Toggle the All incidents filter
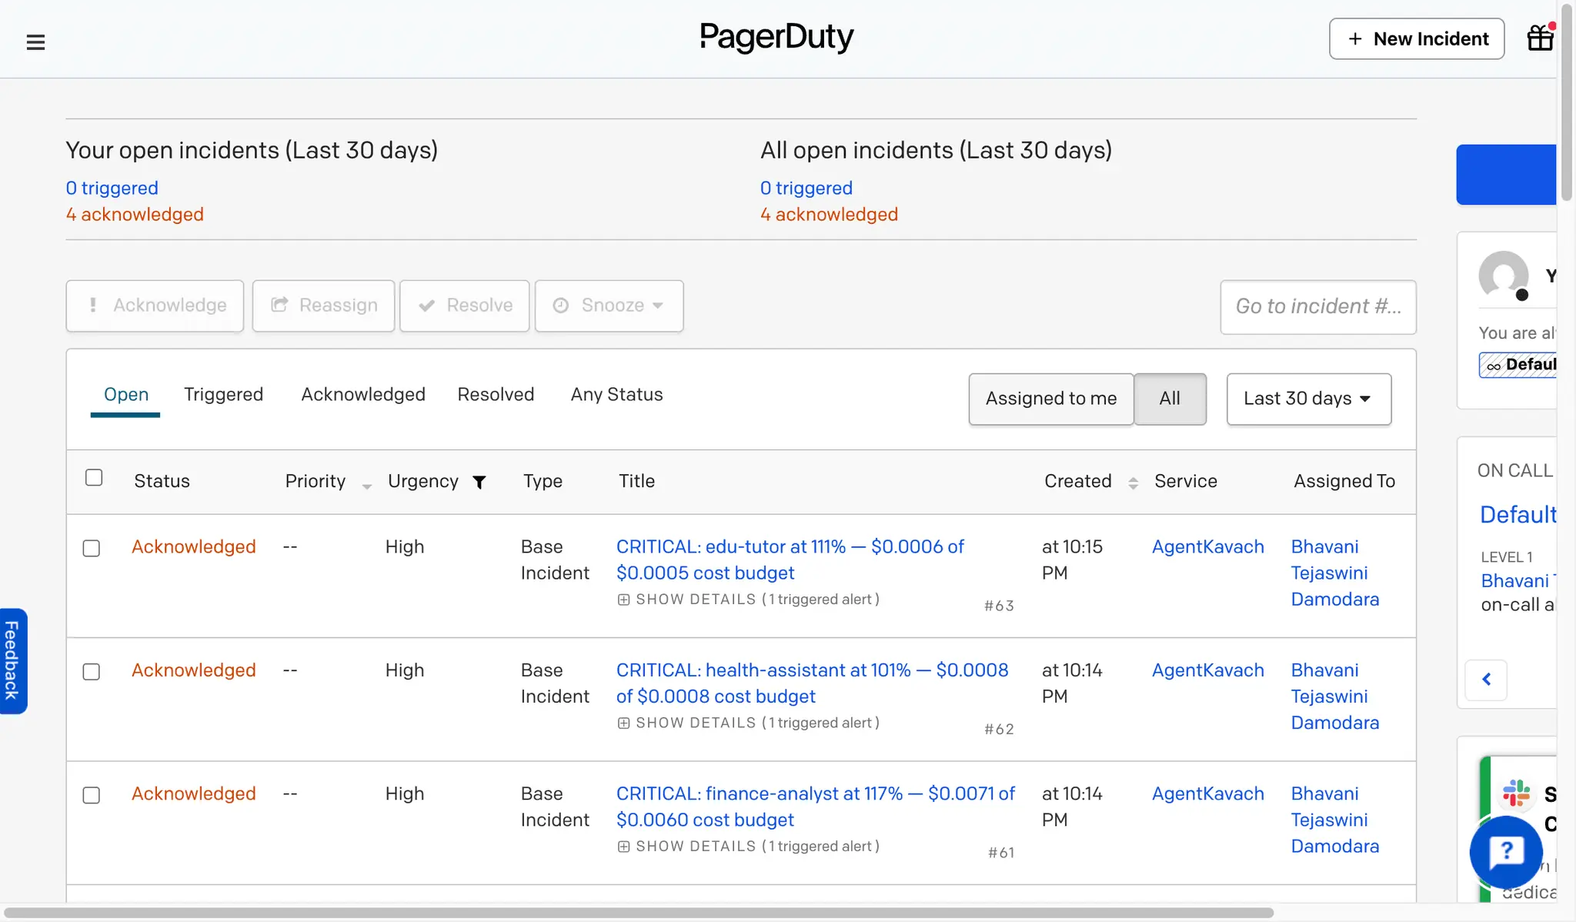The image size is (1576, 922). (x=1170, y=399)
